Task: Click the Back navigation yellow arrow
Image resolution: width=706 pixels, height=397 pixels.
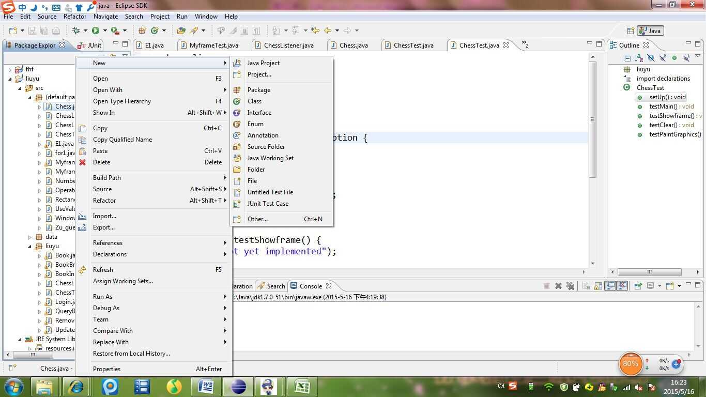Action: click(x=328, y=30)
